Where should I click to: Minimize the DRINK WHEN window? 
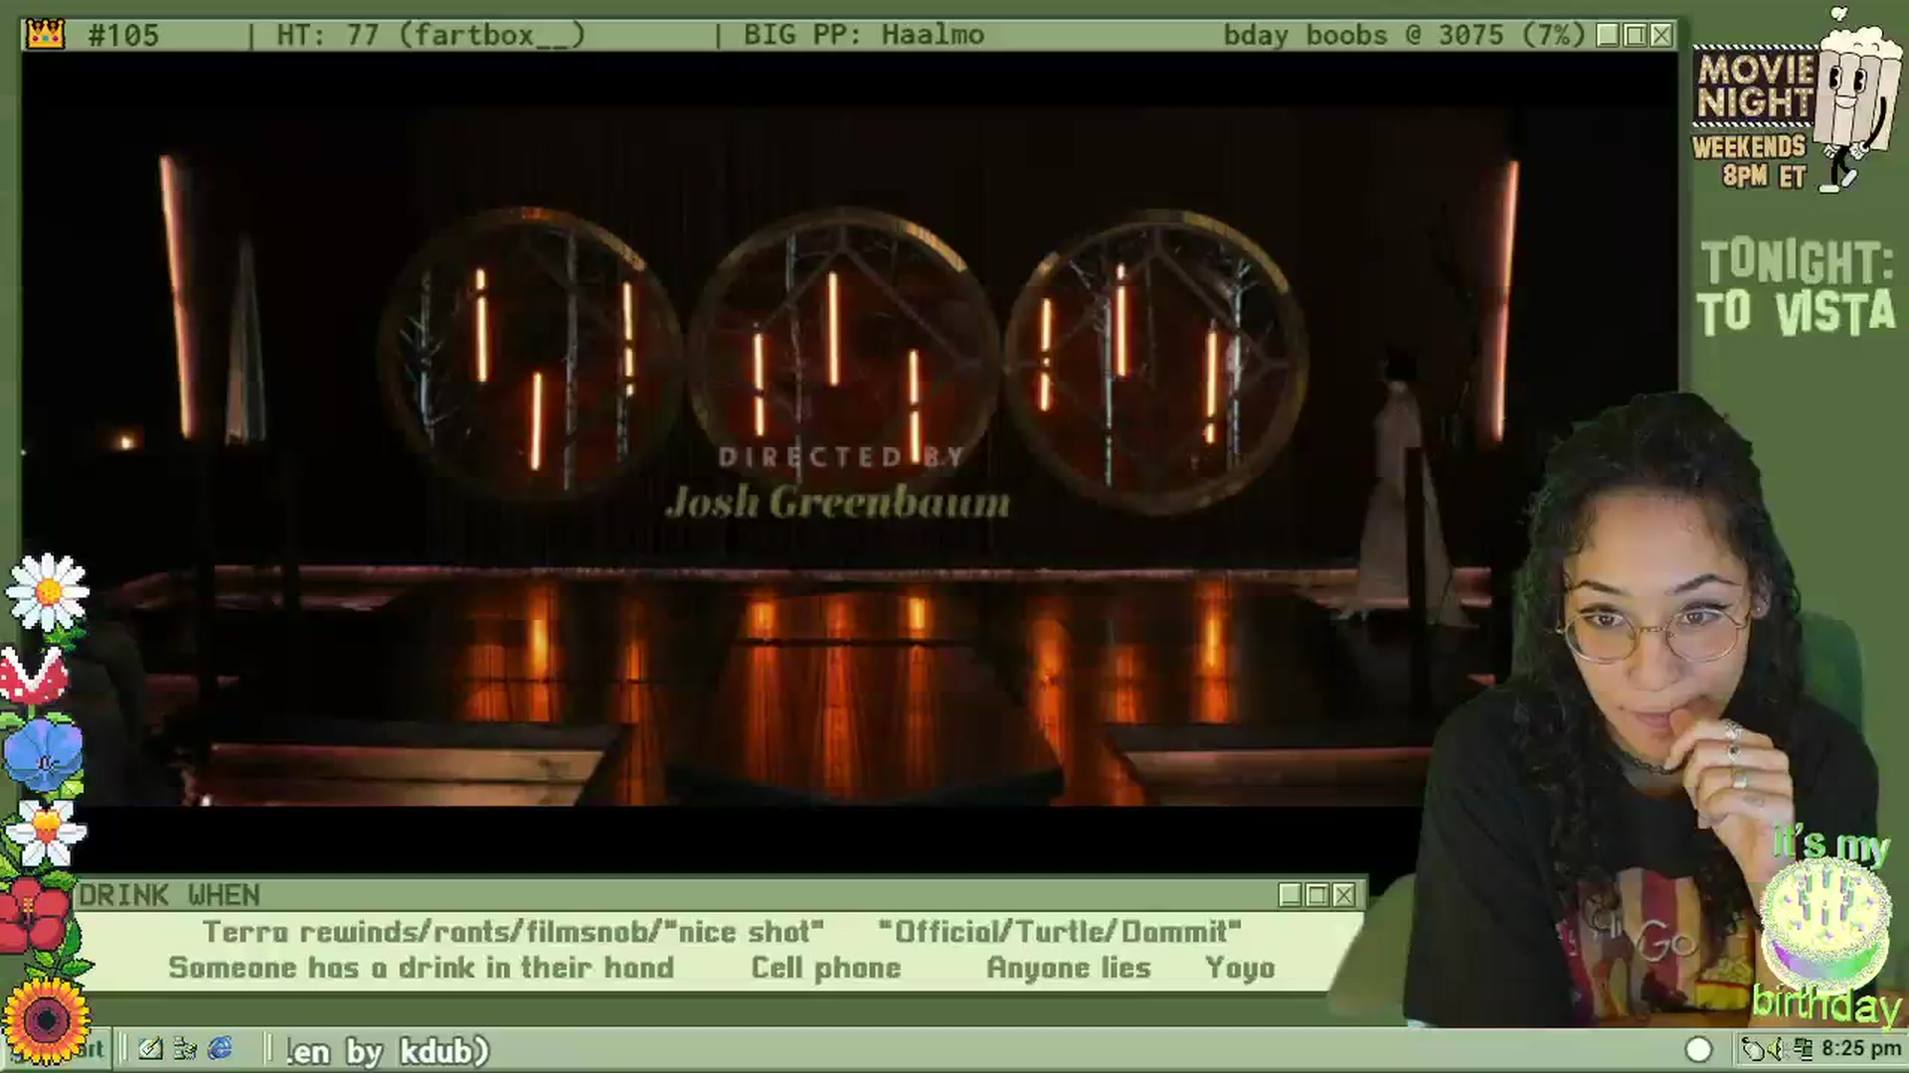pos(1290,895)
